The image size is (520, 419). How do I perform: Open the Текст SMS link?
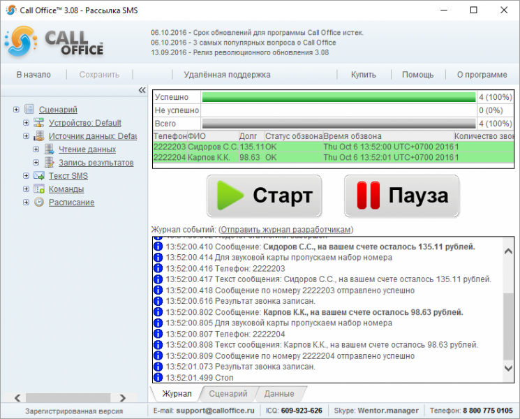point(68,176)
